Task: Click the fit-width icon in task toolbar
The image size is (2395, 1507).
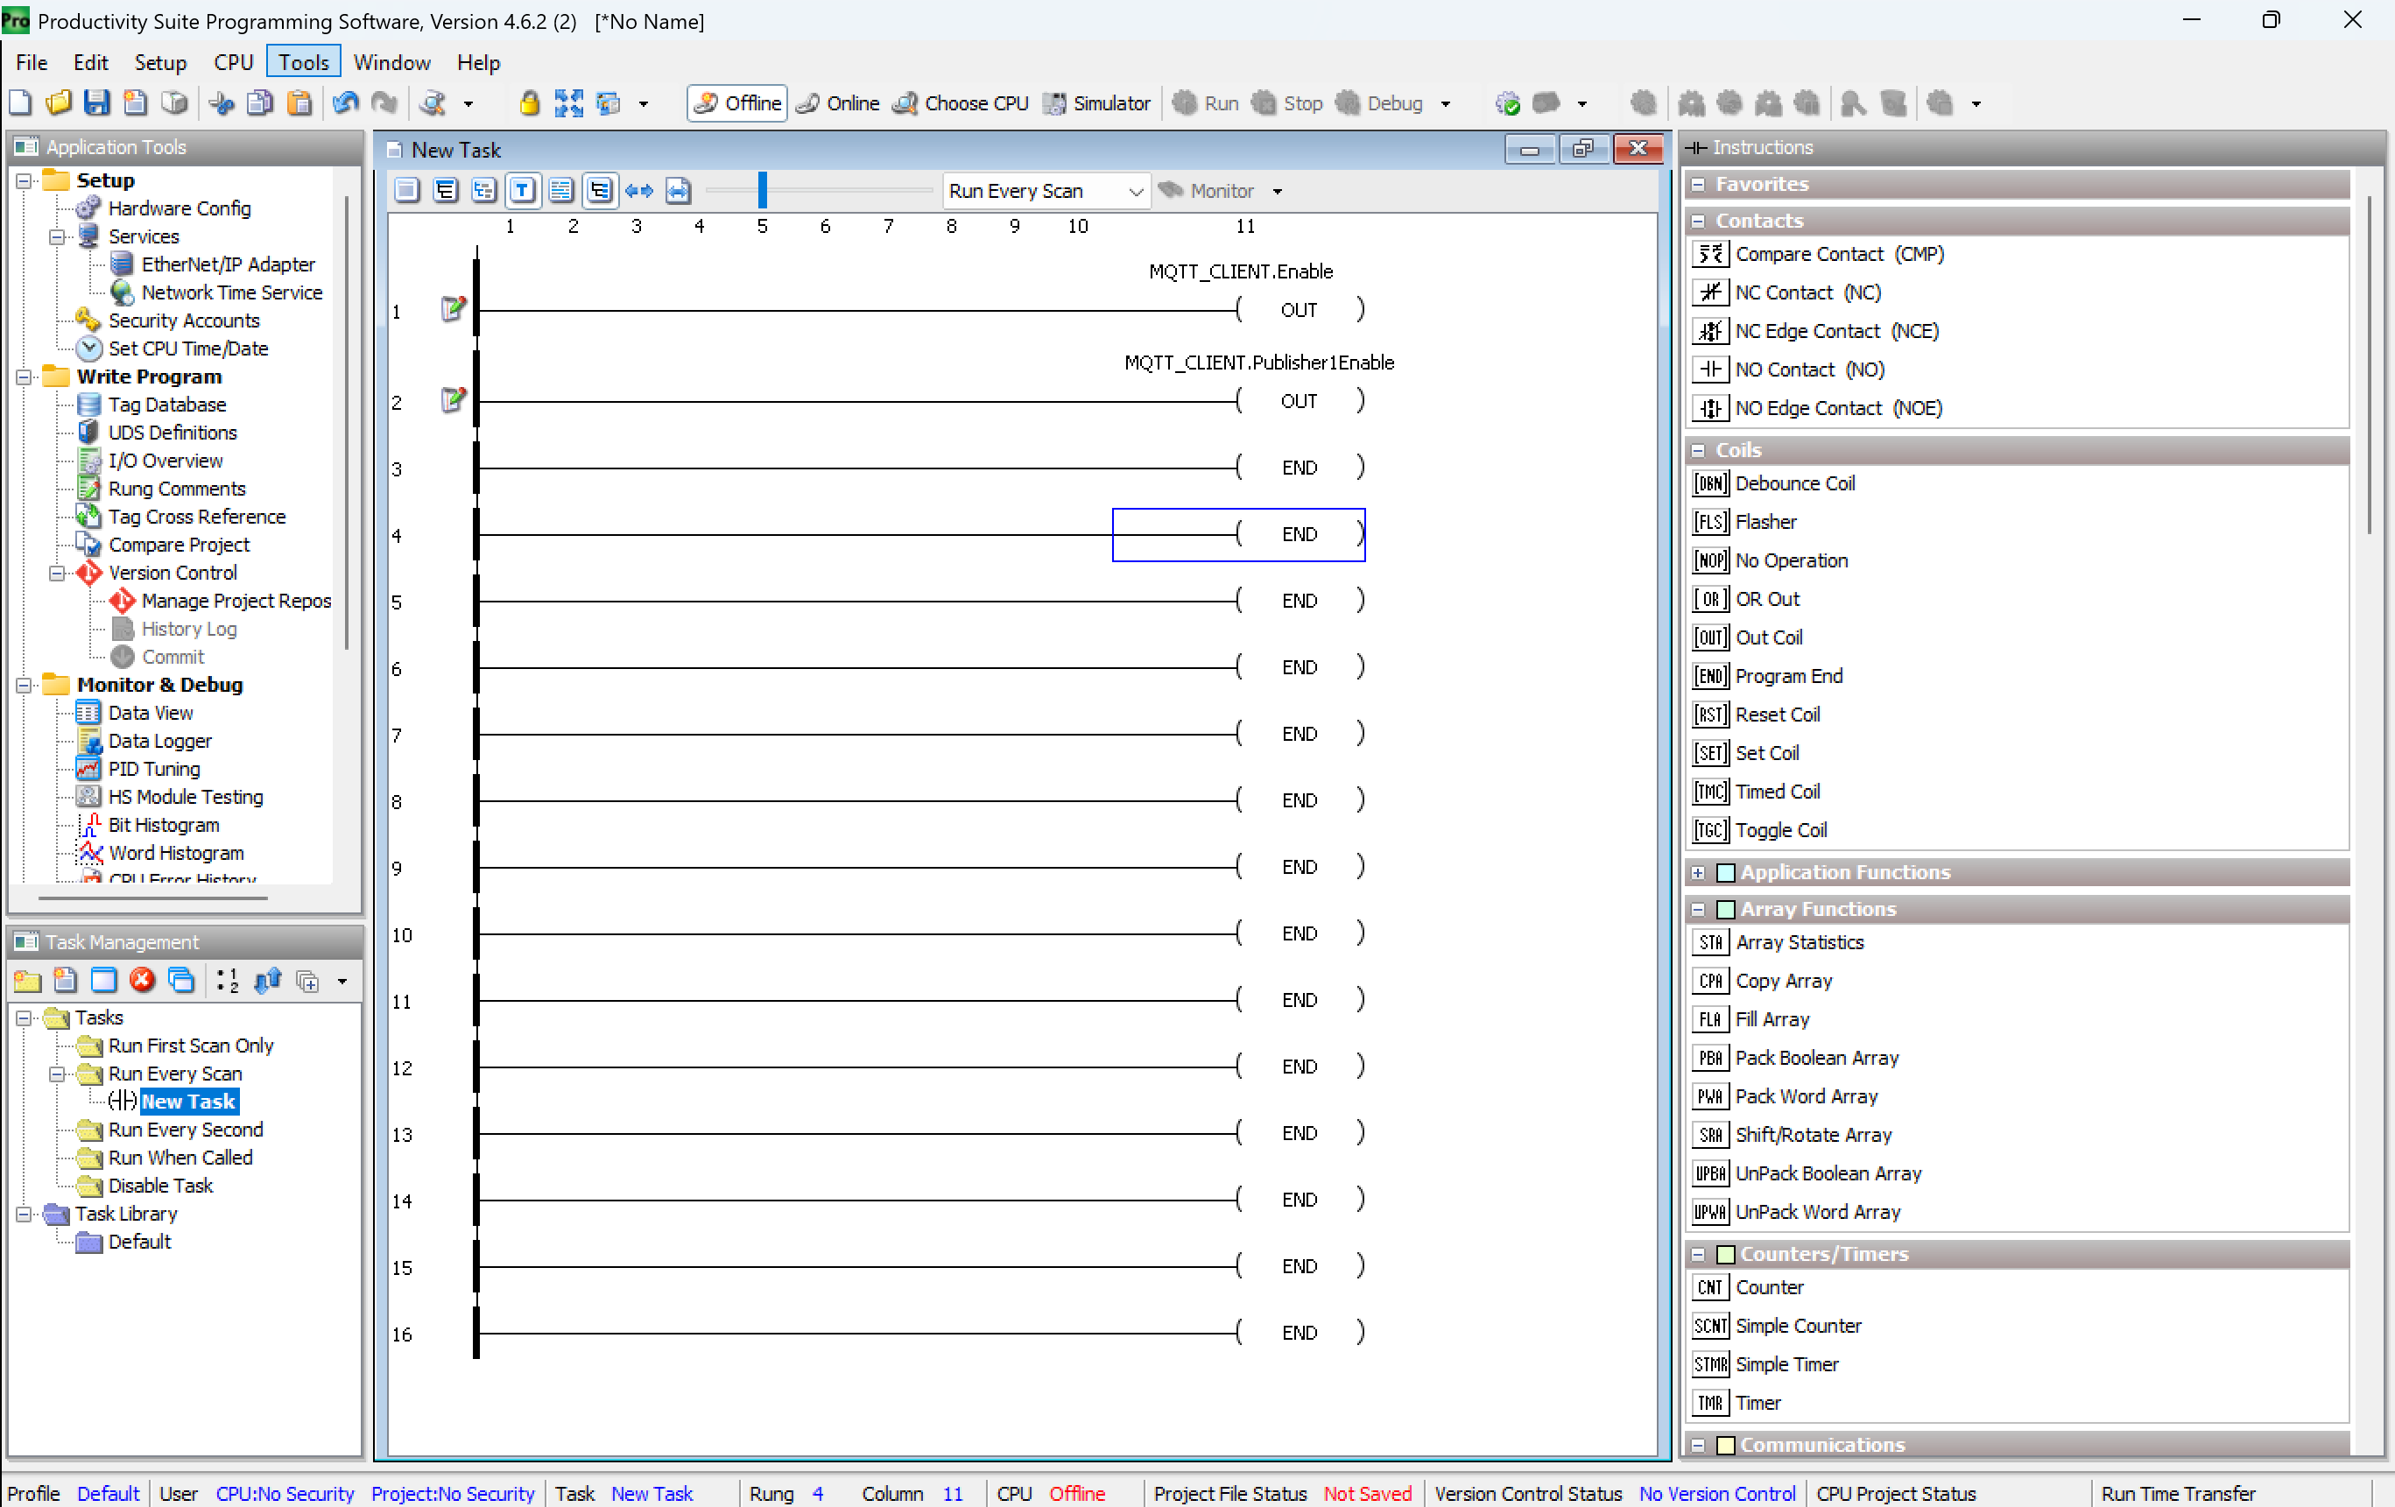Action: pyautogui.click(x=677, y=190)
